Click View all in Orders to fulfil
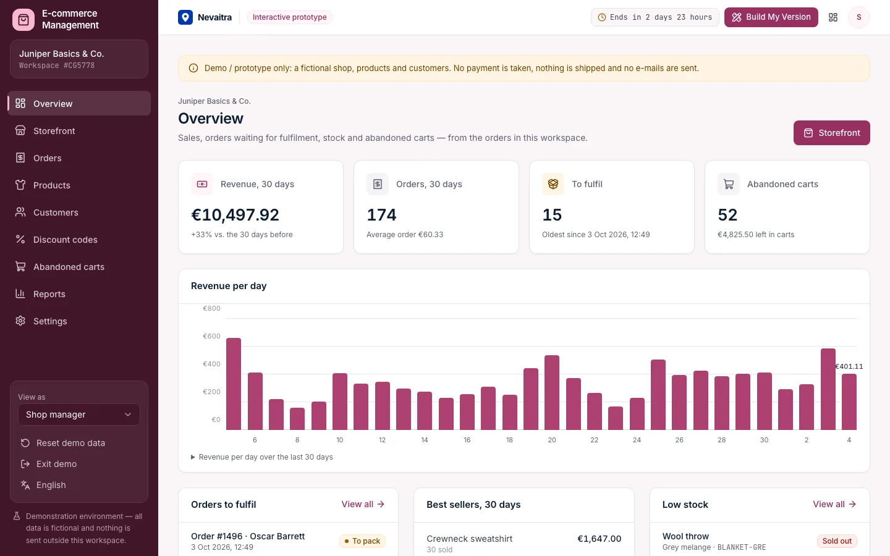 click(363, 504)
